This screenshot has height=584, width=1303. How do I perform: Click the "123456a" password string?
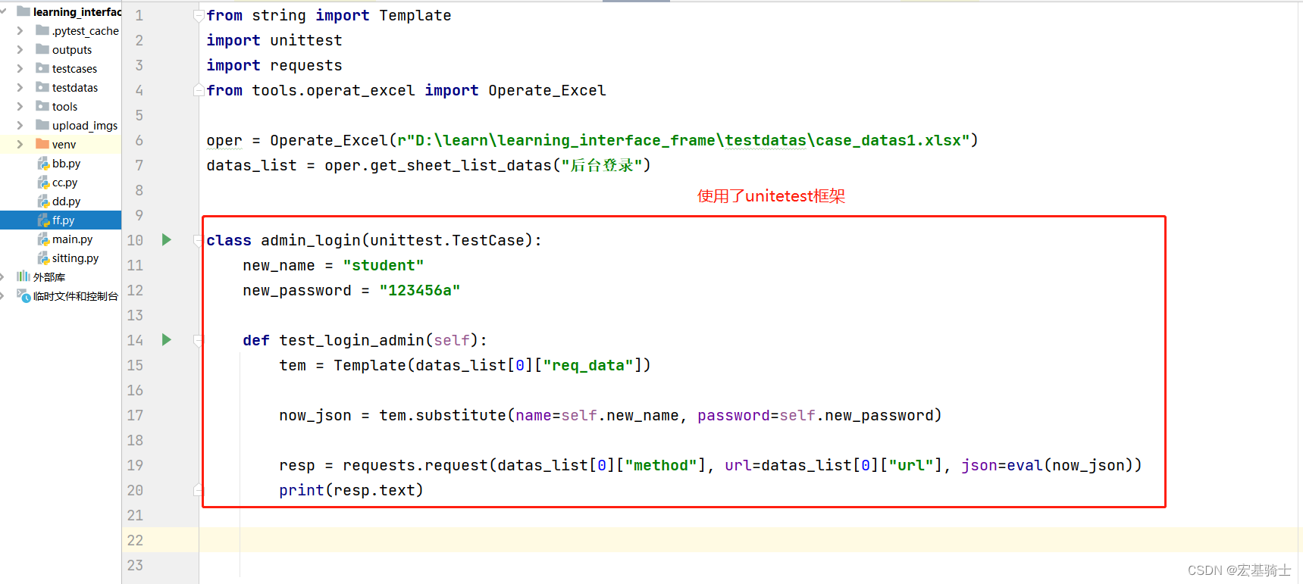[420, 290]
